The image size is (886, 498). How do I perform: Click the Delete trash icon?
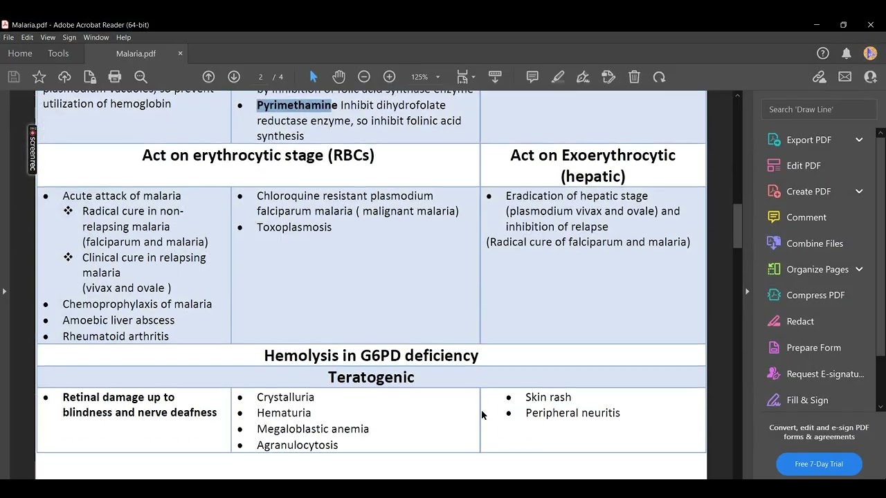[x=634, y=77]
